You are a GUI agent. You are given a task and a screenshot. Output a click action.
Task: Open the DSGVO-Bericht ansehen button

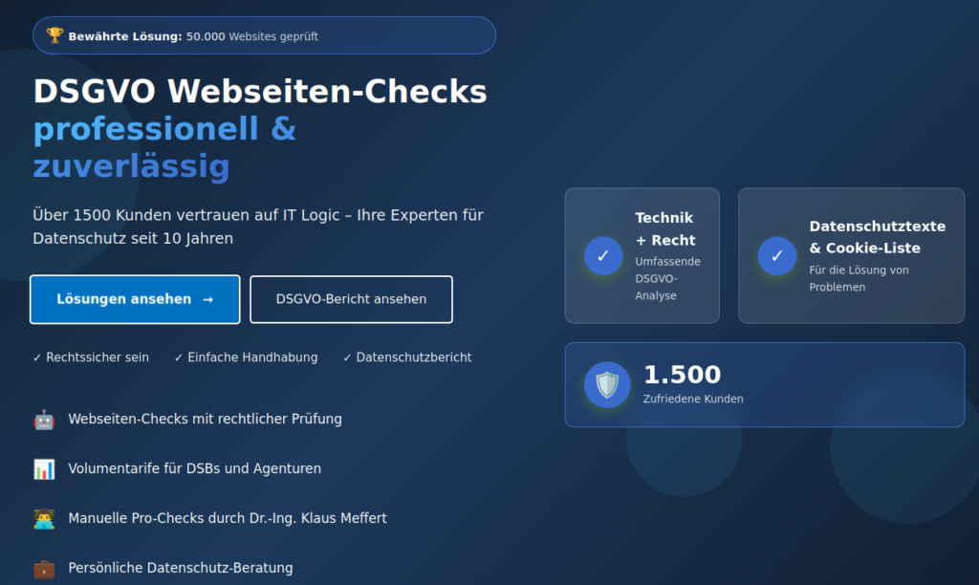click(x=351, y=299)
